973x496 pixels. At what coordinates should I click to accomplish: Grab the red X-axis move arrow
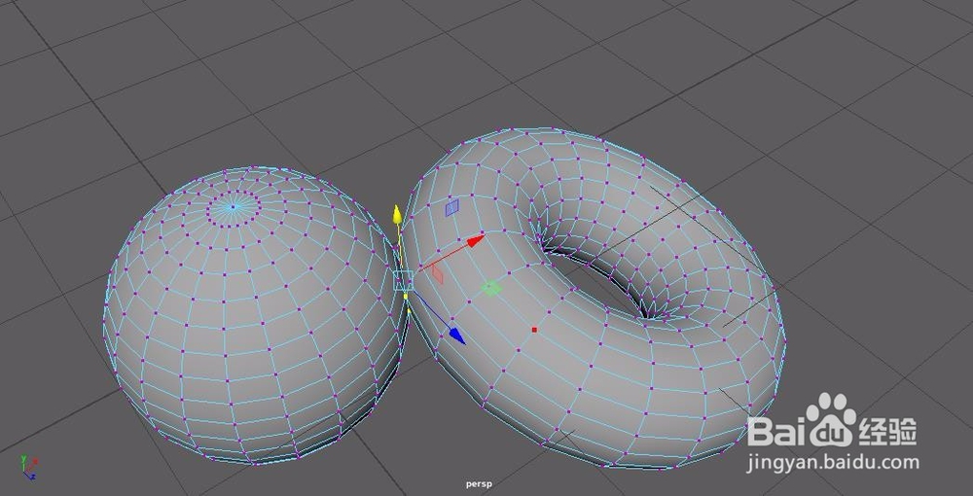click(x=476, y=241)
